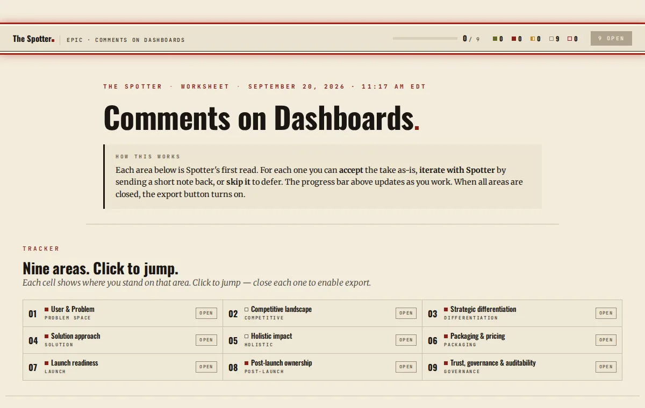Screen dimensions: 645x408
Task: Click the OPEN badge for Trust, governance
Action: (606, 367)
